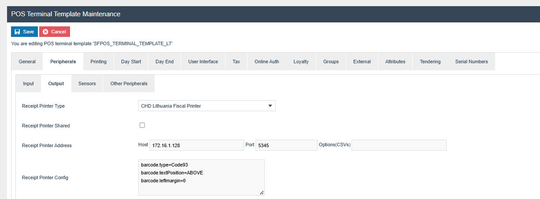Click the Host address input field
This screenshot has height=199, width=540.
pos(196,145)
